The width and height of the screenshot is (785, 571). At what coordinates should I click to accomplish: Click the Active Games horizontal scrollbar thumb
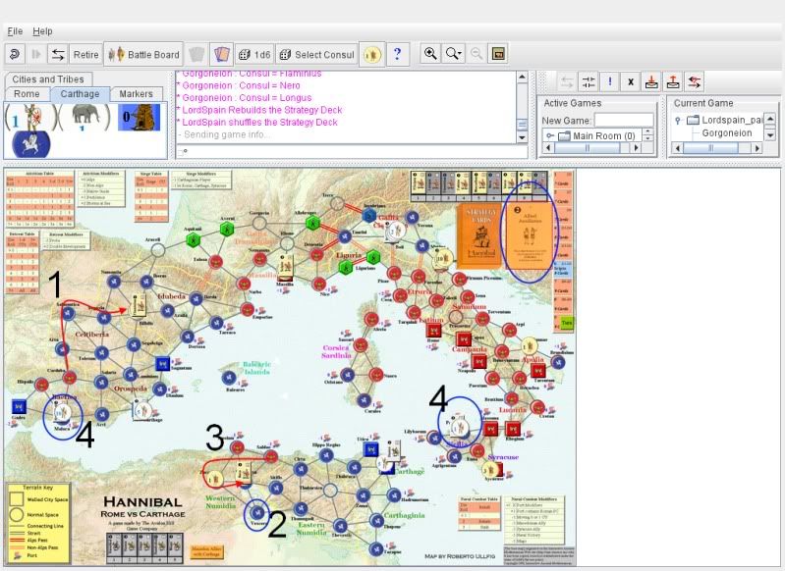(587, 147)
